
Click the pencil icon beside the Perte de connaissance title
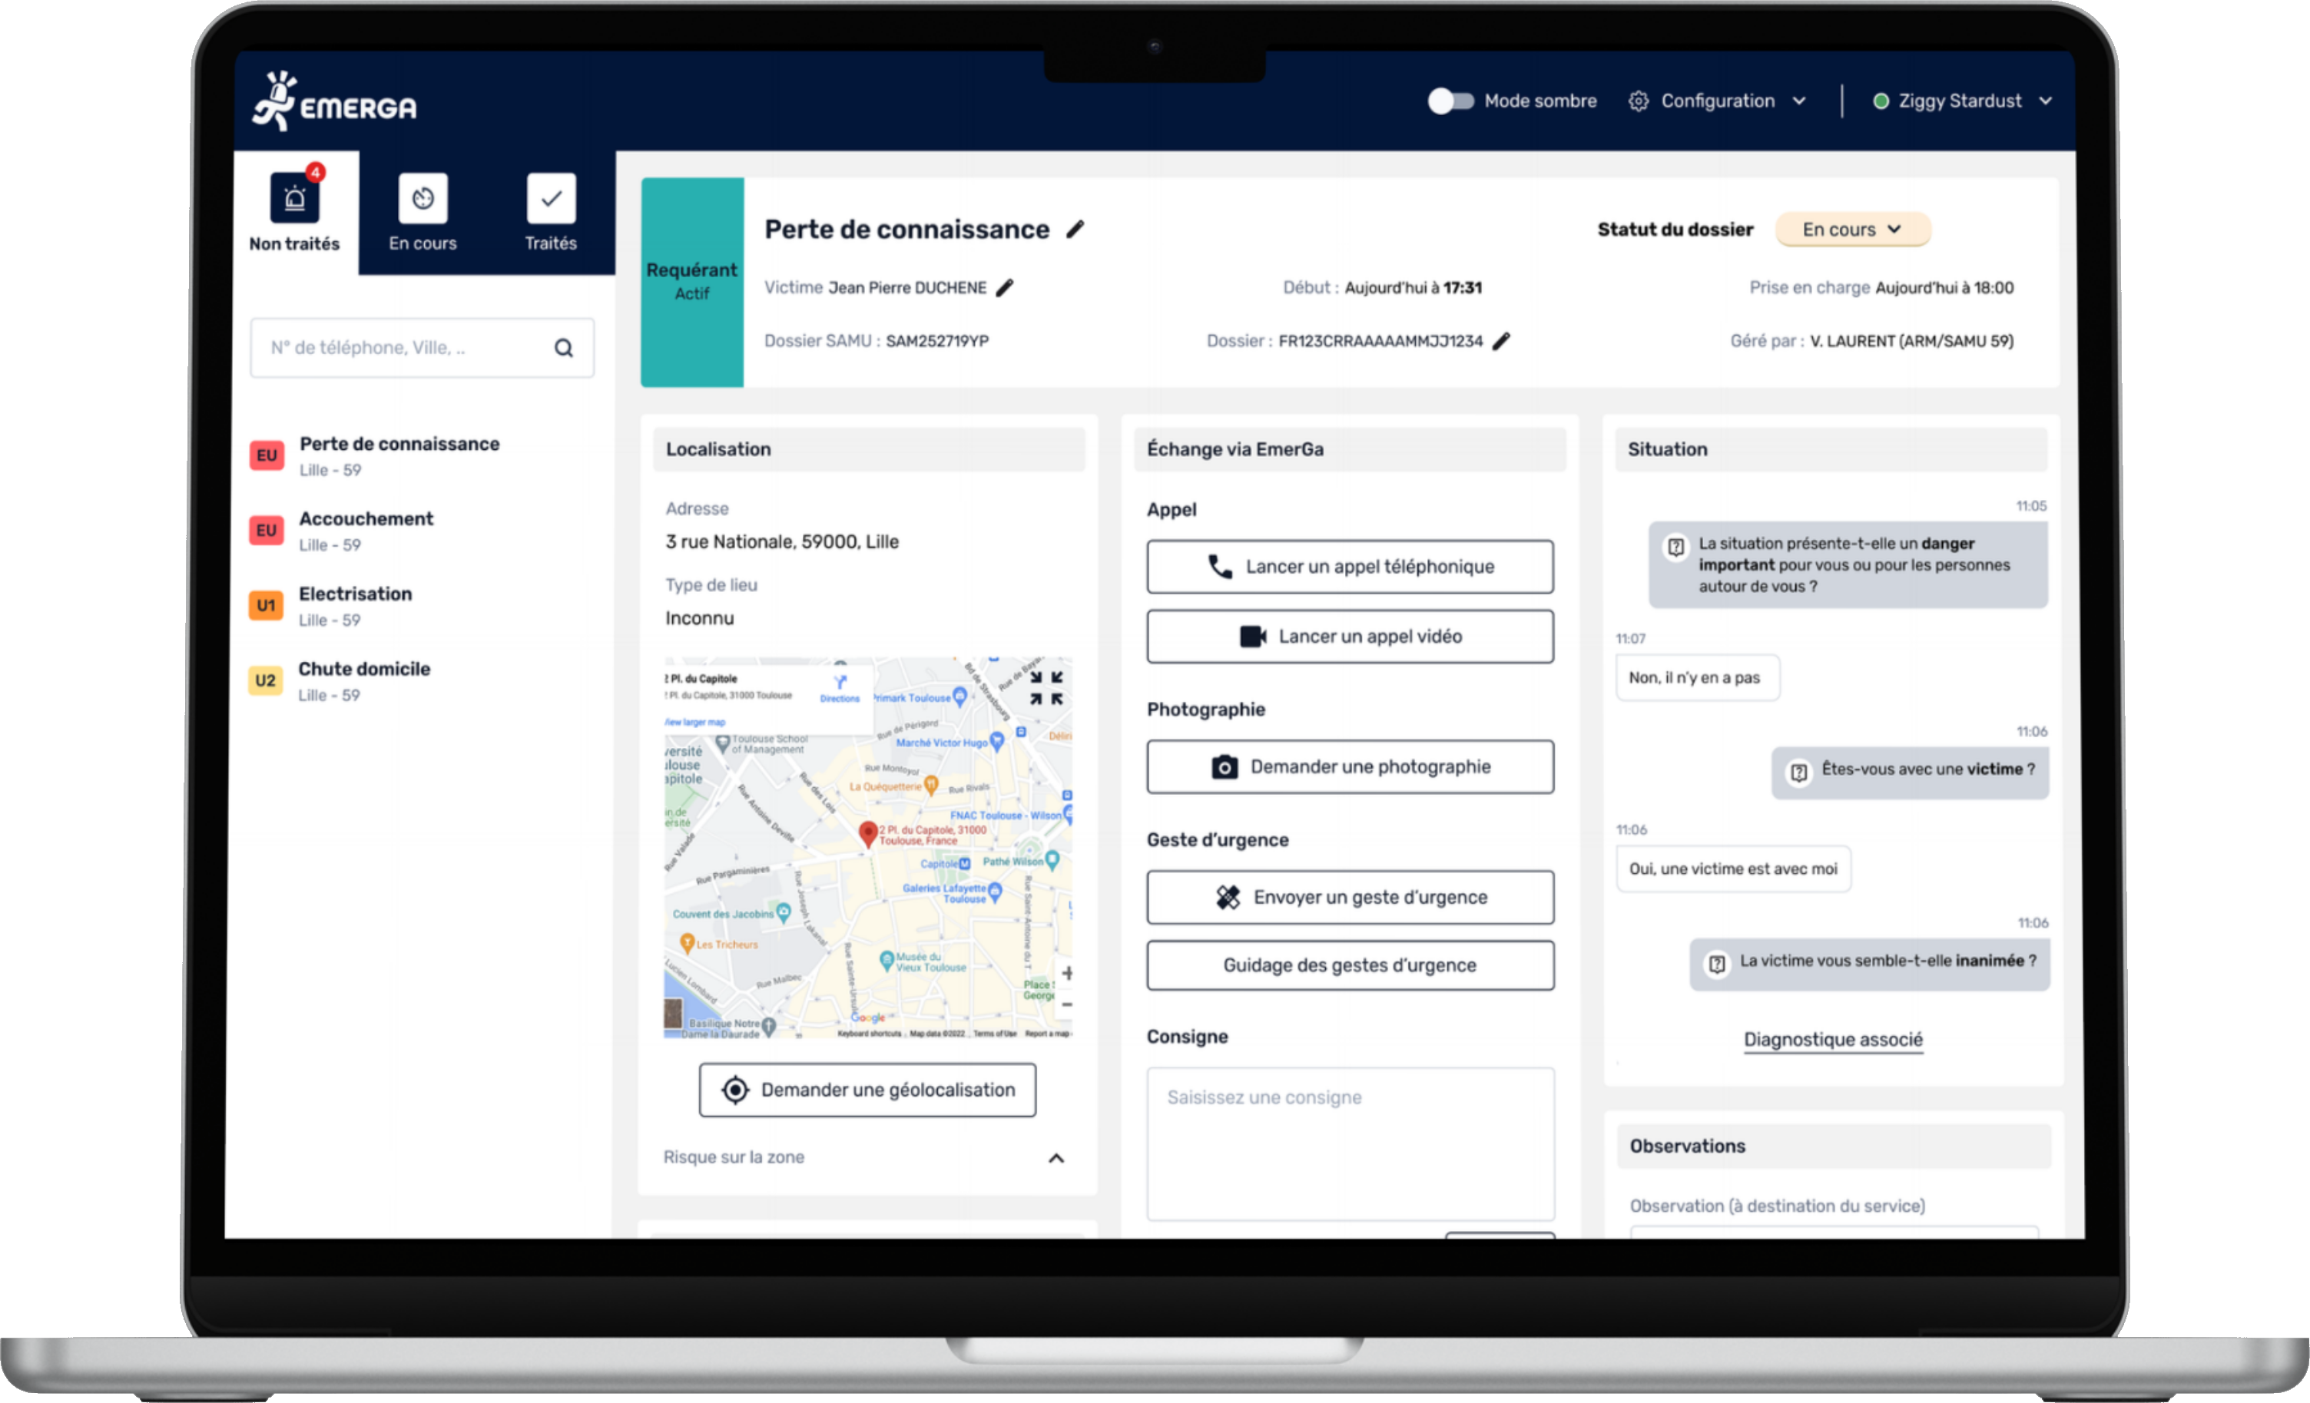tap(1075, 229)
